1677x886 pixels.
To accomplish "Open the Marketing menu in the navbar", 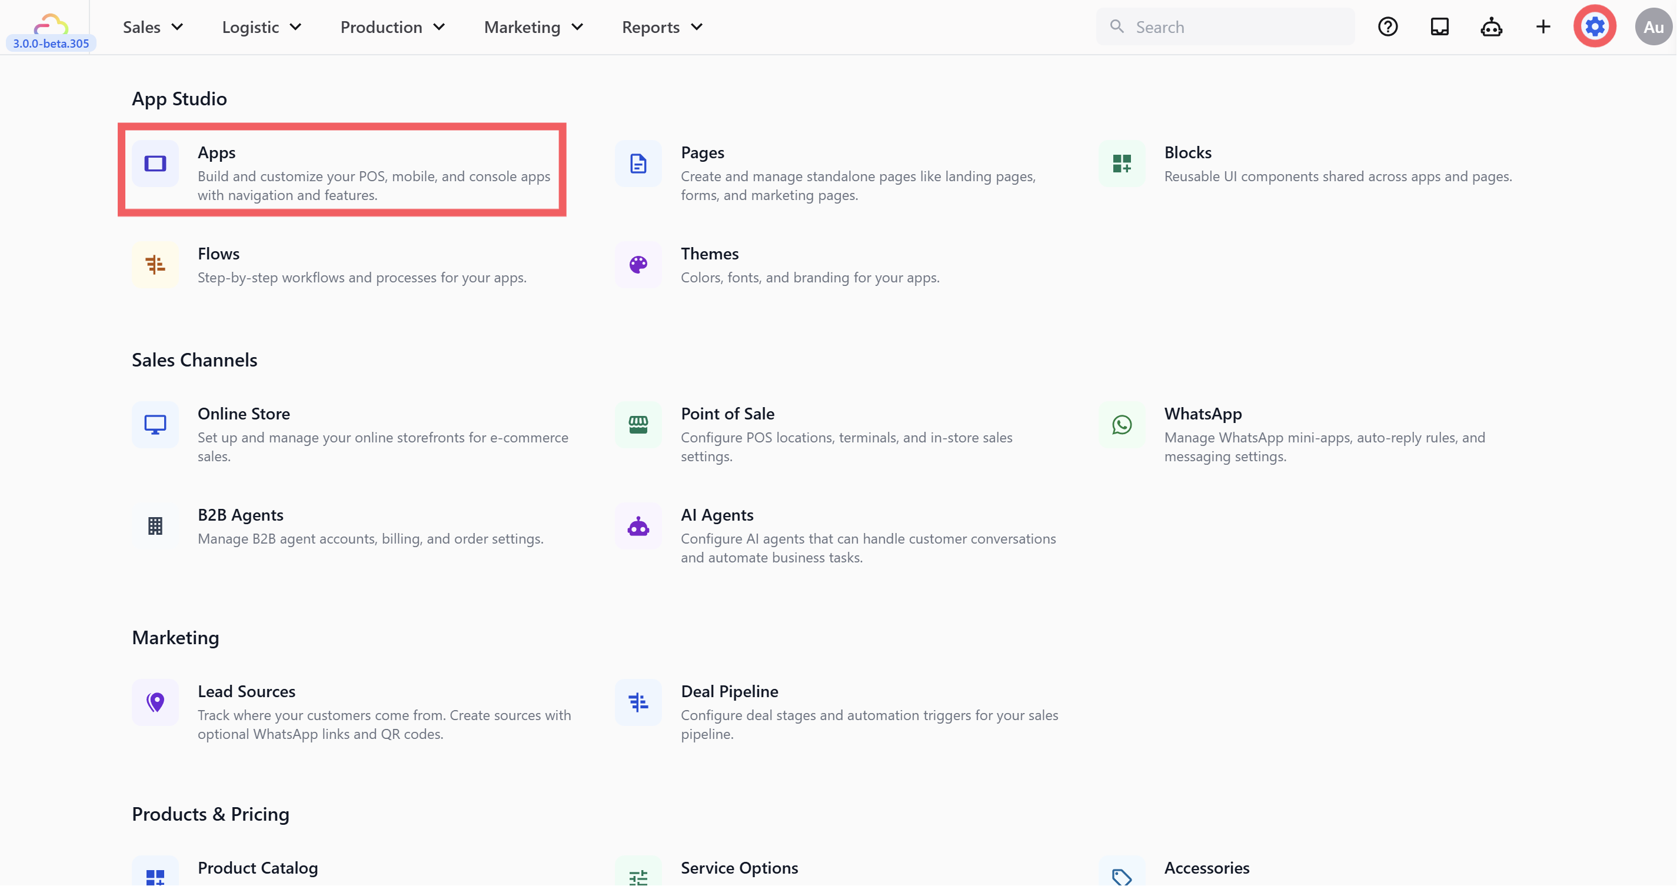I will tap(533, 27).
